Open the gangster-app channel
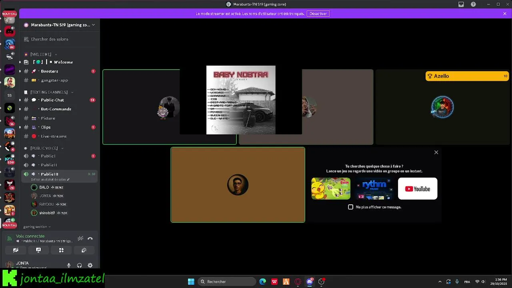This screenshot has width=512, height=288. [x=59, y=80]
